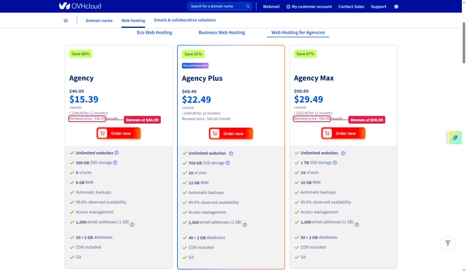Click the Recommended badge

[195, 66]
